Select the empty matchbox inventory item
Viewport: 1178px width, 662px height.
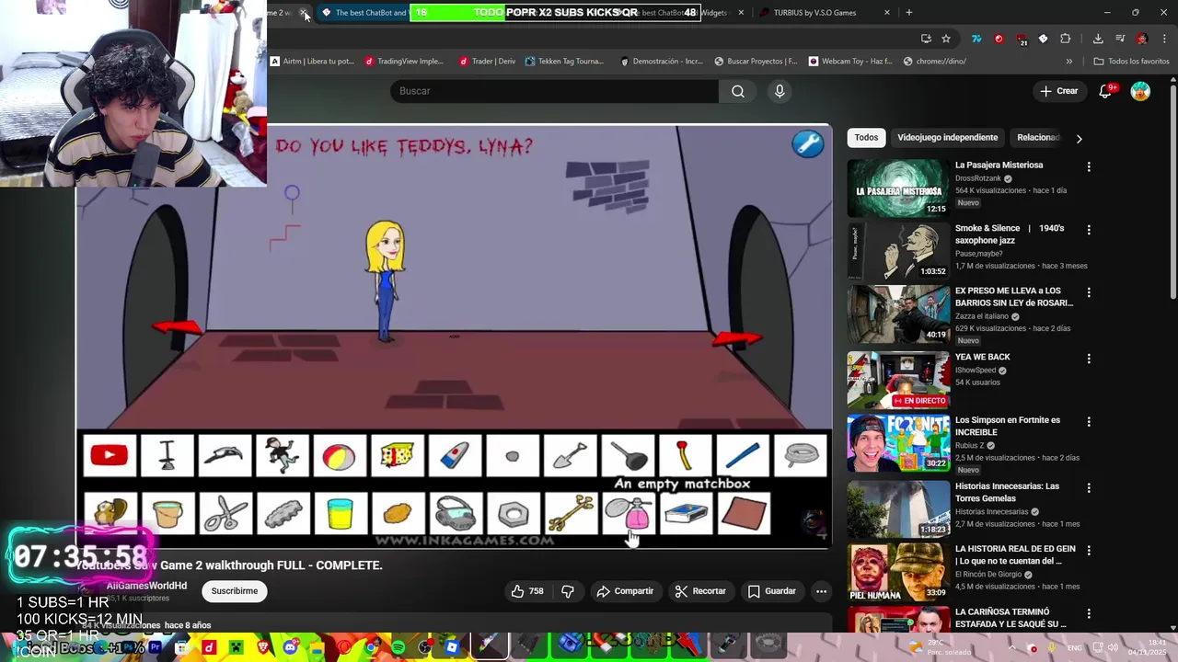(x=685, y=513)
